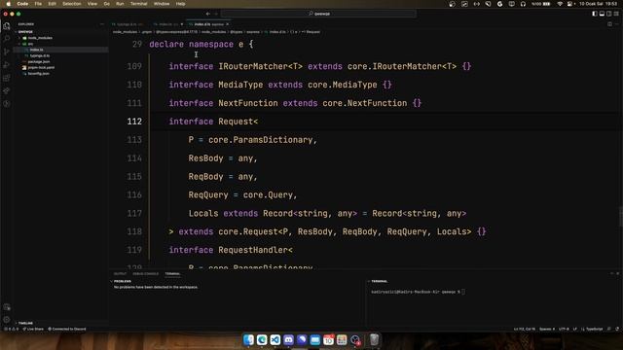Click the line and column status indicator
The height and width of the screenshot is (350, 623).
click(525, 329)
